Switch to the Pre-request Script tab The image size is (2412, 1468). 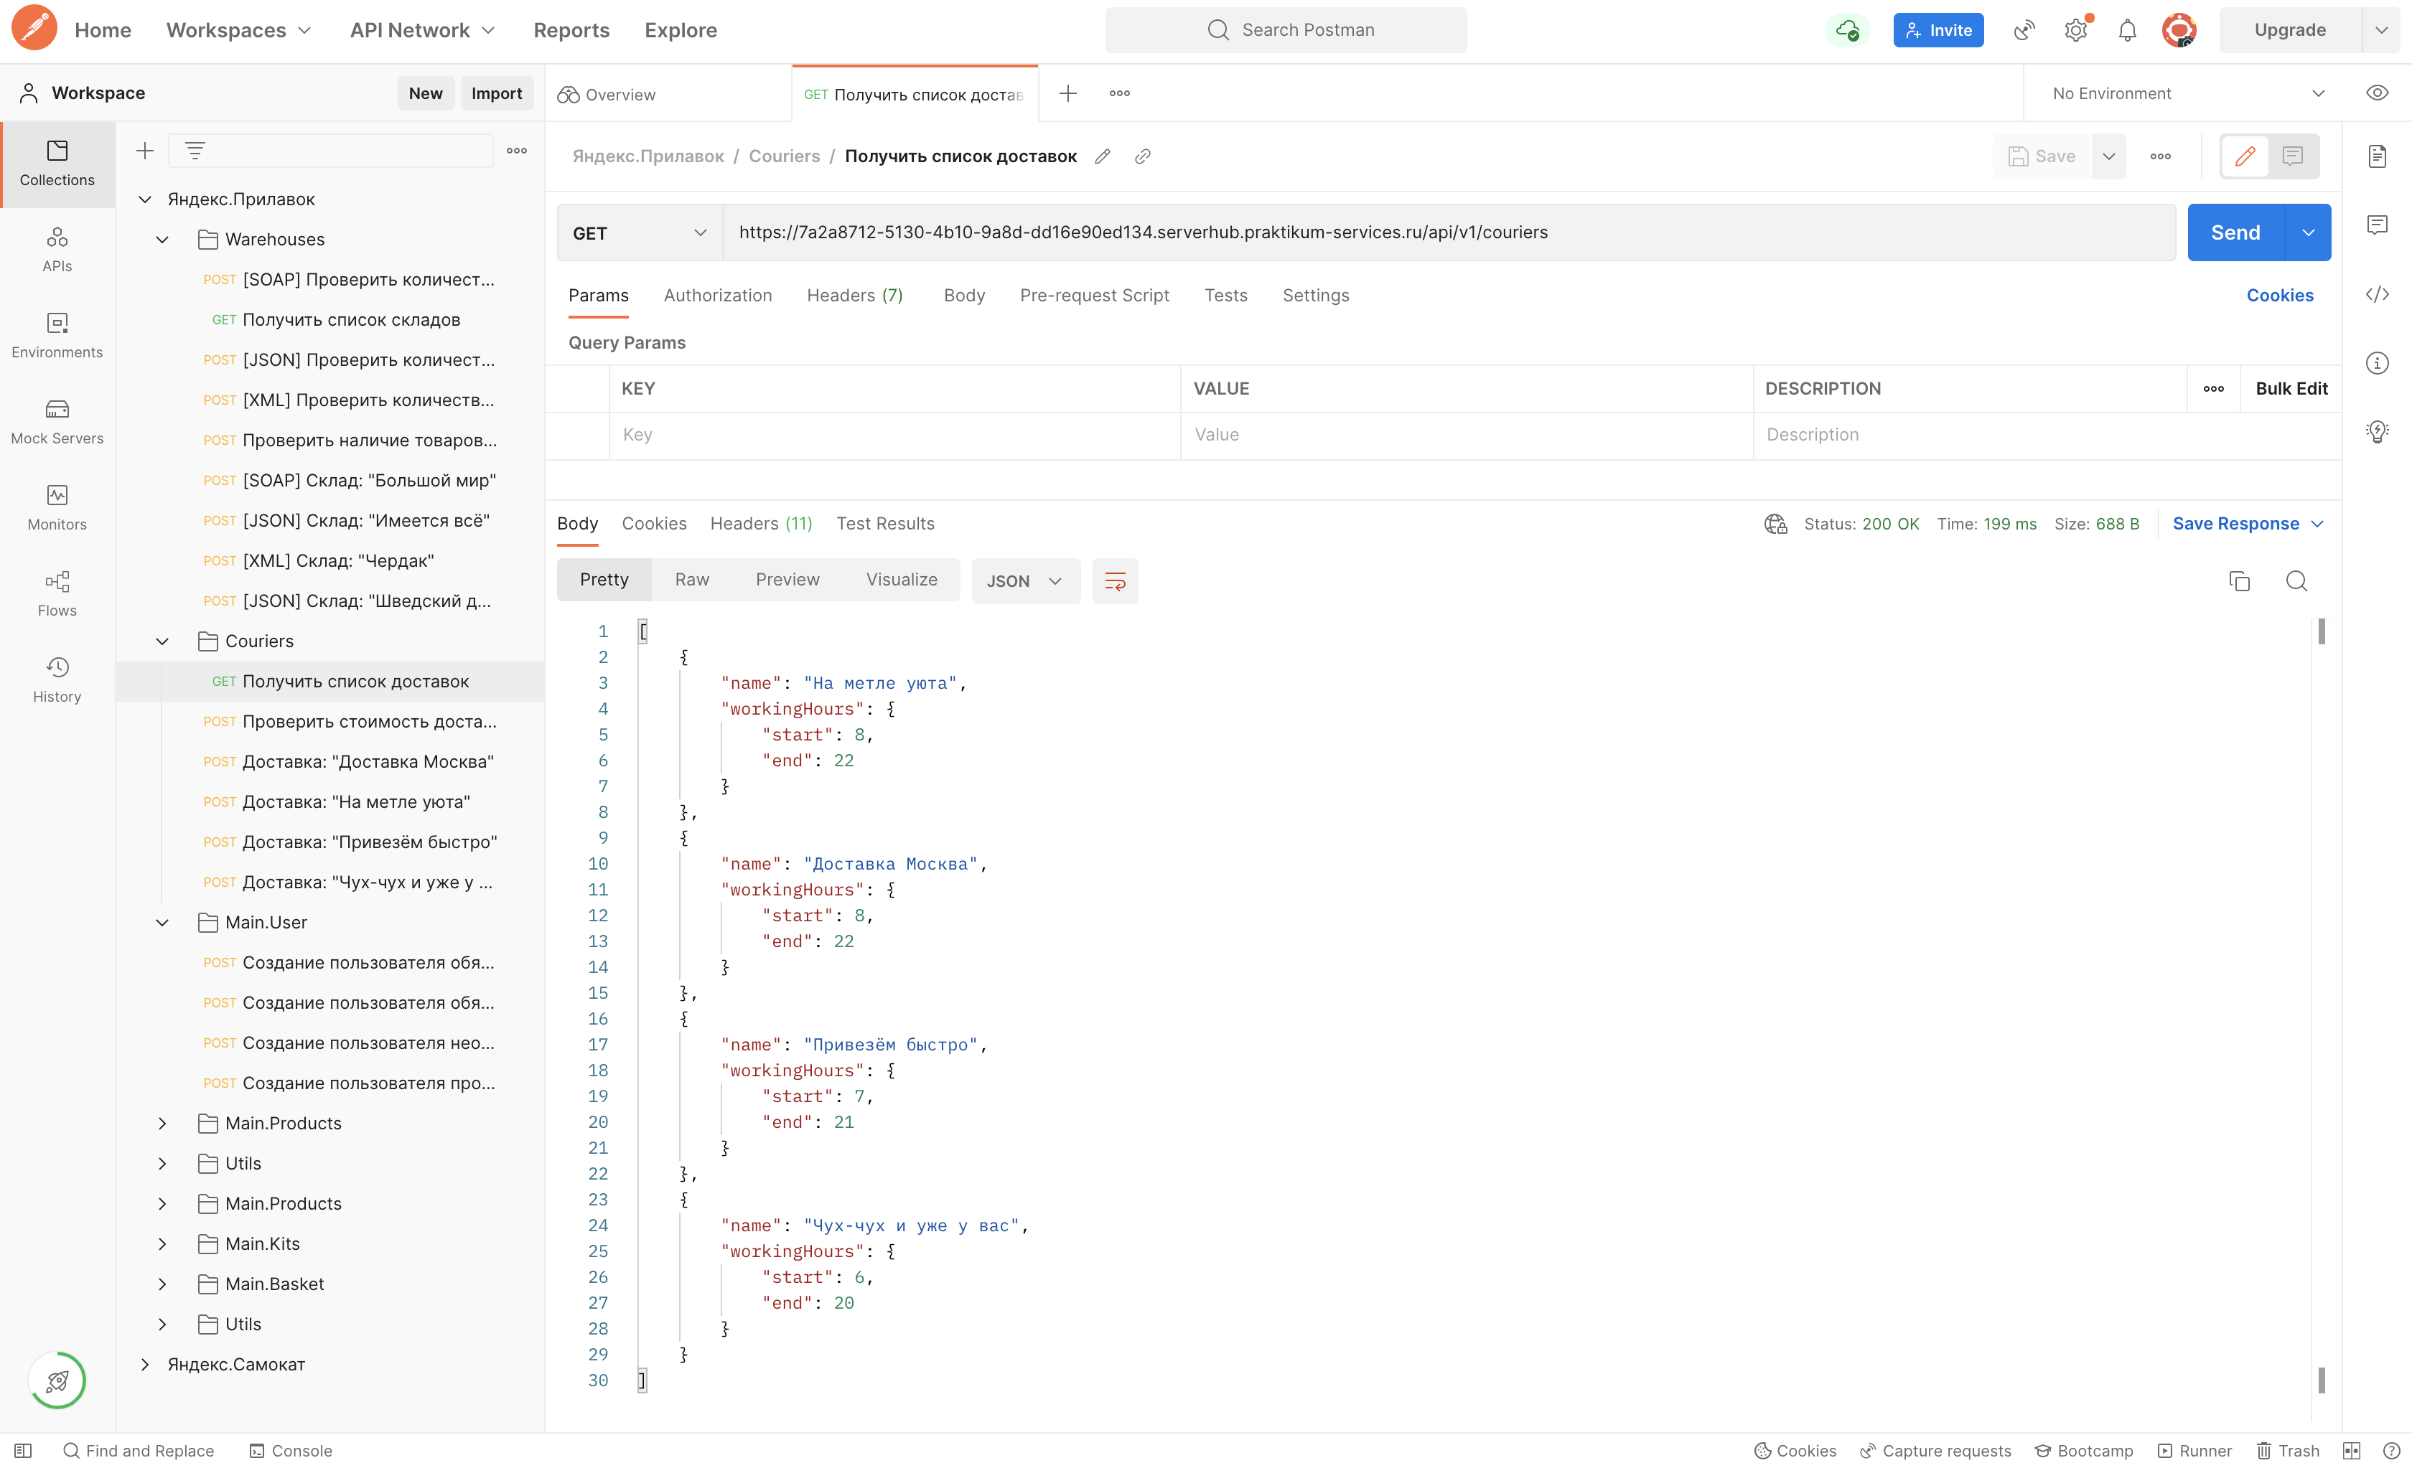point(1095,295)
